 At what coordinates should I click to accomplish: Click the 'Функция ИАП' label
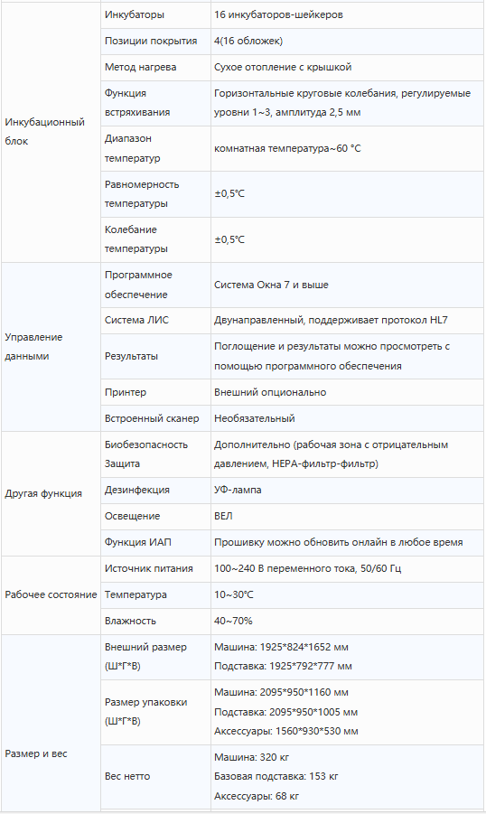137,542
